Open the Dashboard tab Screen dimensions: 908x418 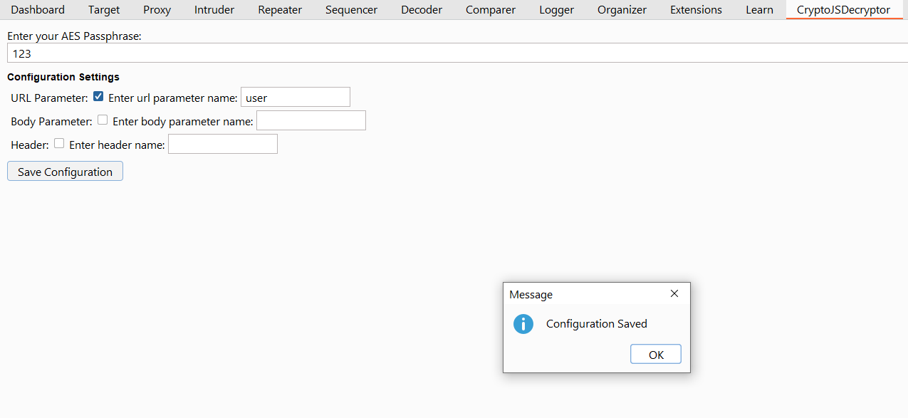pyautogui.click(x=38, y=10)
